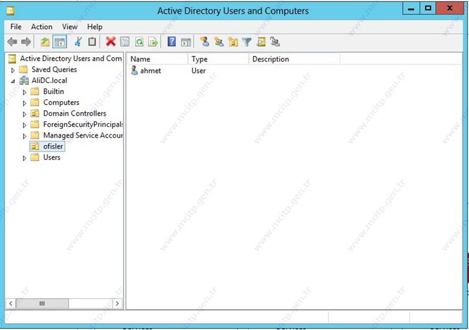
Task: Close the Active Directory Users and Computers window
Action: 450,8
